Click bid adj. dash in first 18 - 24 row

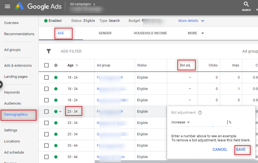190,77
